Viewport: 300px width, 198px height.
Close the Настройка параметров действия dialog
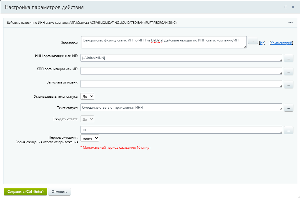pyautogui.click(x=293, y=7)
